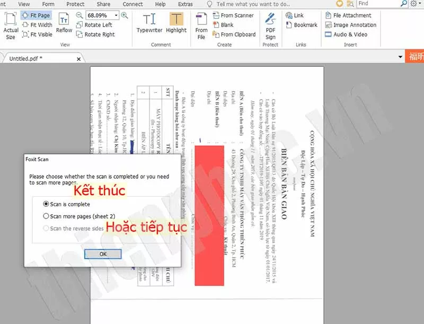Select the 'Scan is complete' radio button
The width and height of the screenshot is (424, 324).
tap(46, 204)
